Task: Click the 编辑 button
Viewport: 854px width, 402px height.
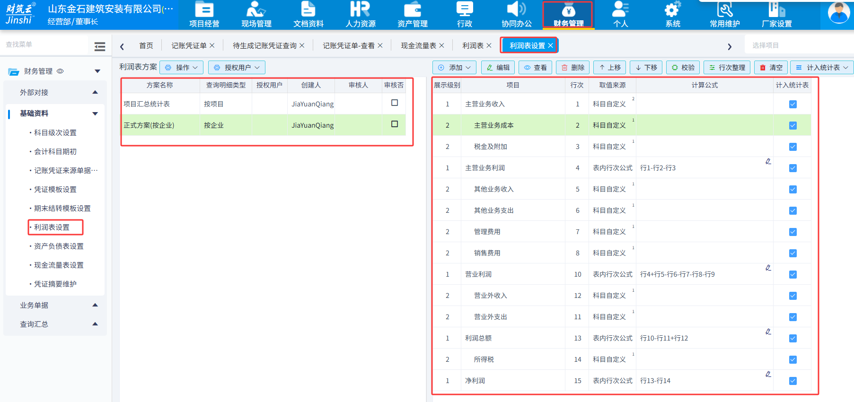Action: click(498, 68)
